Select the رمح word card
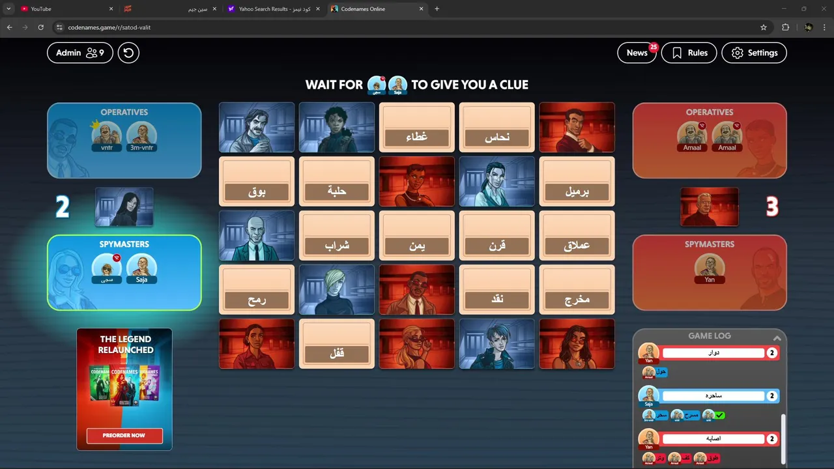Screen dimensions: 834x469 [x=257, y=289]
